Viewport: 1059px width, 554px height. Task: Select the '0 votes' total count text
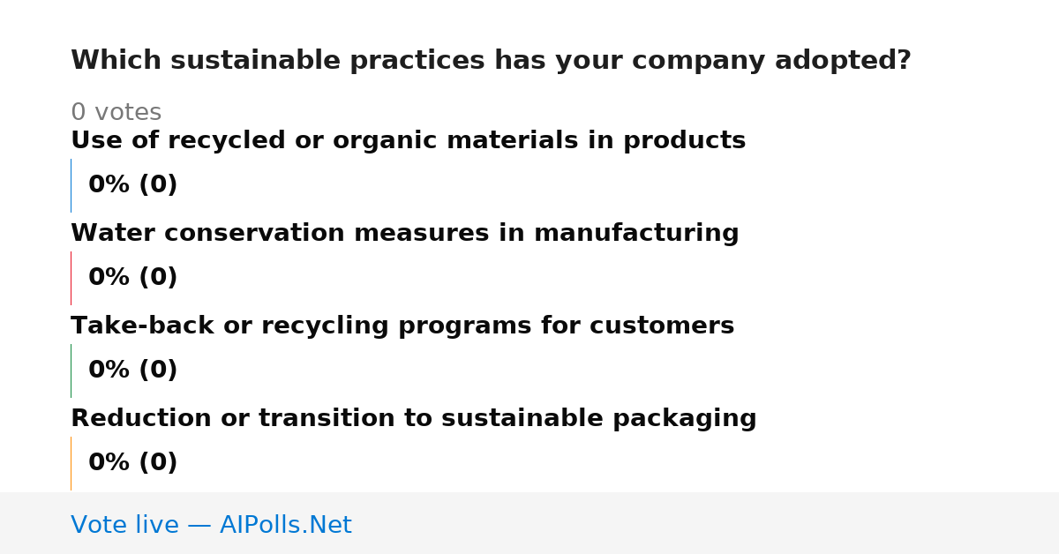116,113
